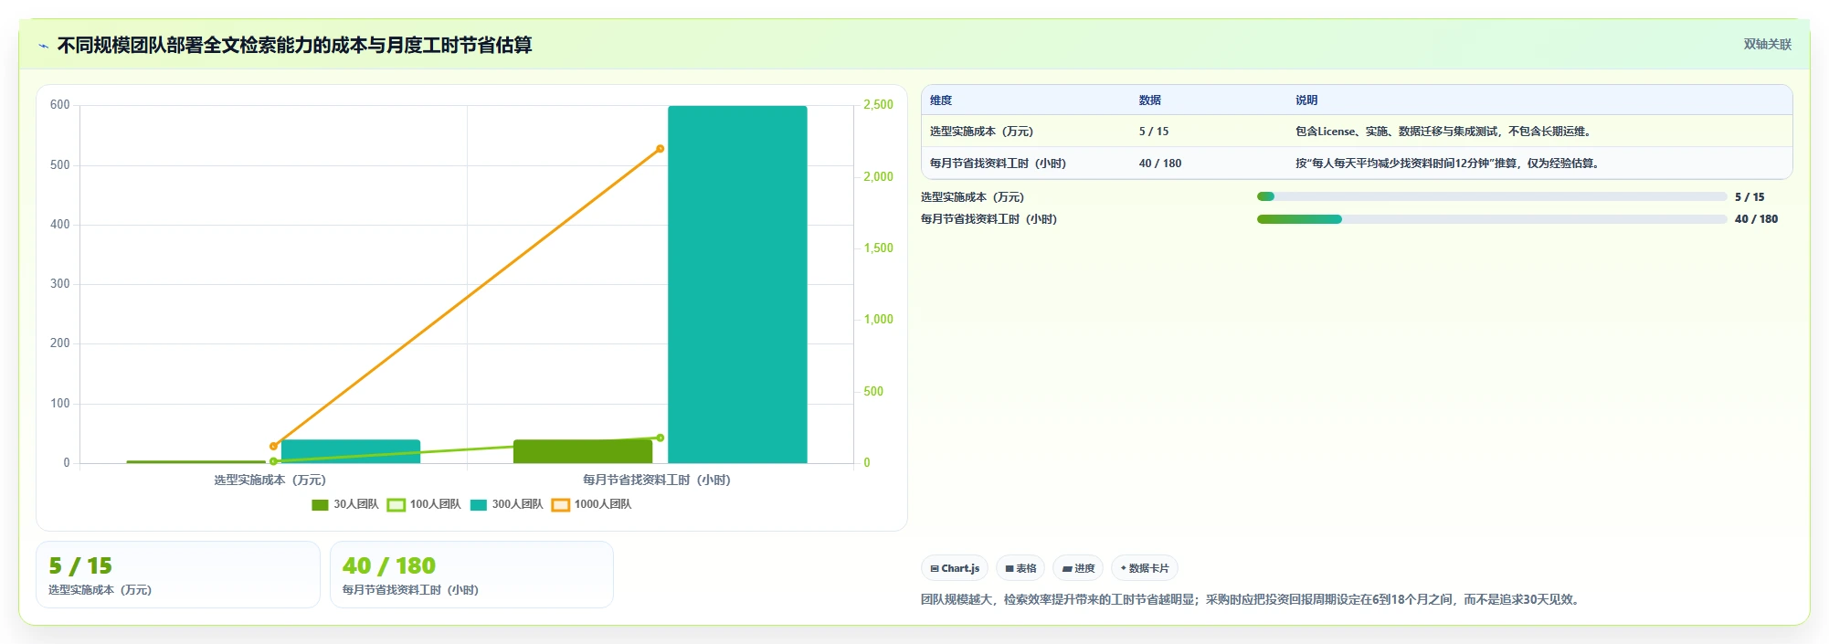This screenshot has height=644, width=1829.
Task: Toggle the 100人团队 legend item
Action: tap(424, 504)
